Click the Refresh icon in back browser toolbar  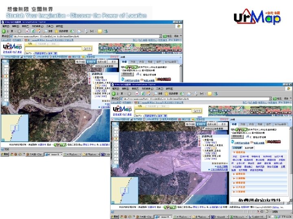tap(33, 31)
